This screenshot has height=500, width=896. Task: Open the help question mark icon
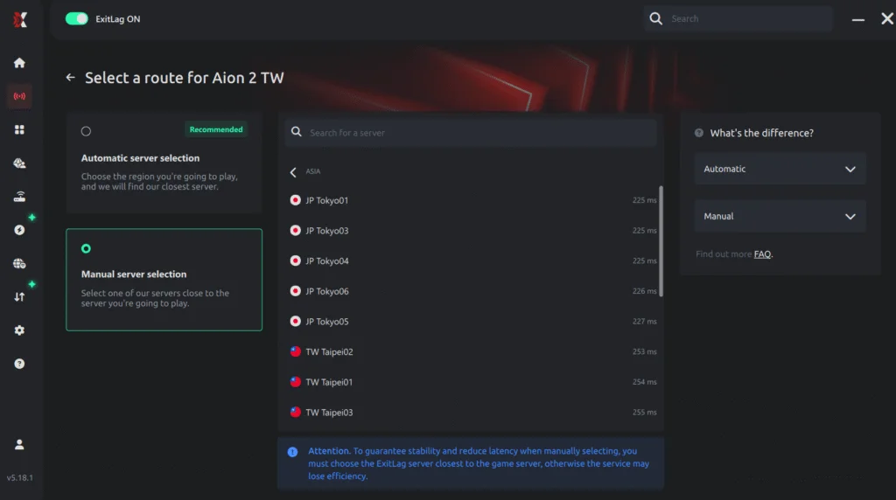[x=19, y=364]
